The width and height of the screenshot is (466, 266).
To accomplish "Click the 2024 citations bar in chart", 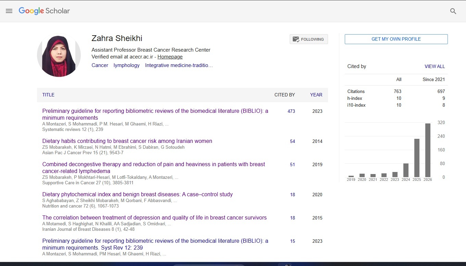I will [x=406, y=170].
